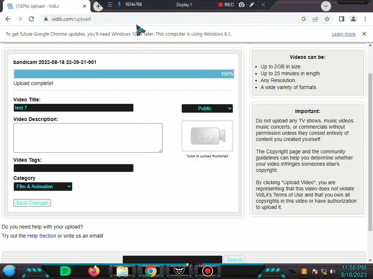Click the Google icon in address bar

click(x=303, y=19)
